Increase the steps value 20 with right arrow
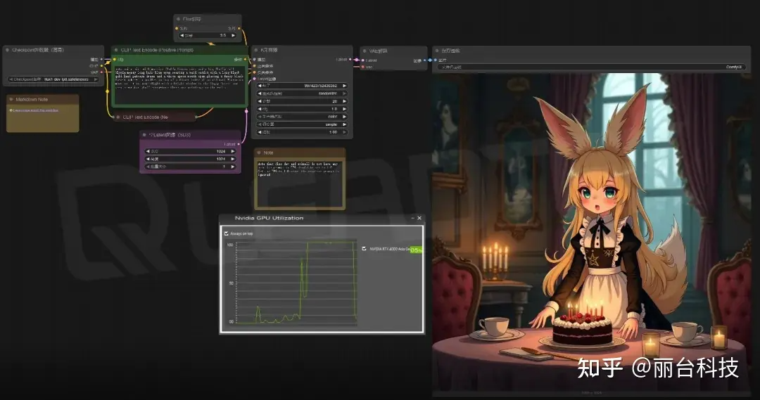This screenshot has width=760, height=400. coord(344,101)
